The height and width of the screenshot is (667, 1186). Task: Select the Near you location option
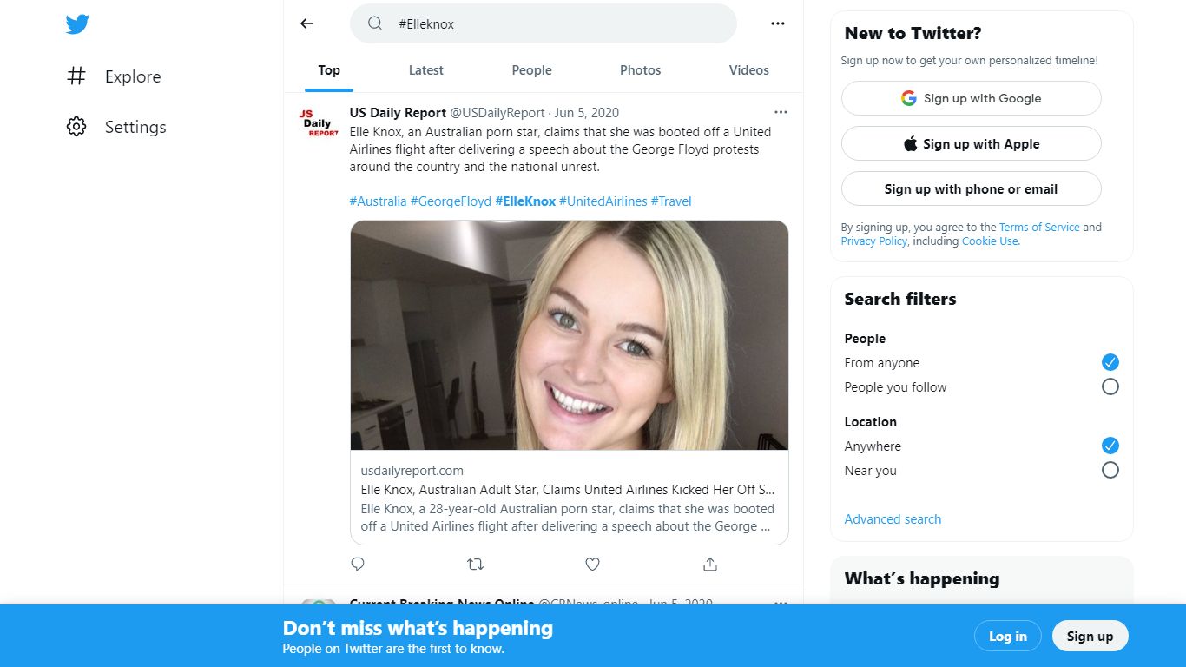pyautogui.click(x=1110, y=470)
